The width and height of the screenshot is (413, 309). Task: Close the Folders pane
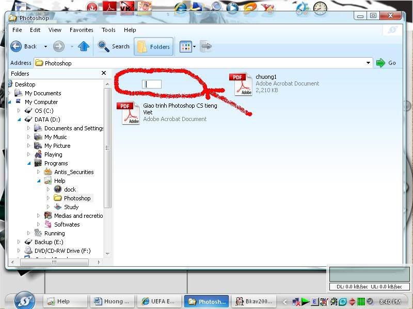104,73
